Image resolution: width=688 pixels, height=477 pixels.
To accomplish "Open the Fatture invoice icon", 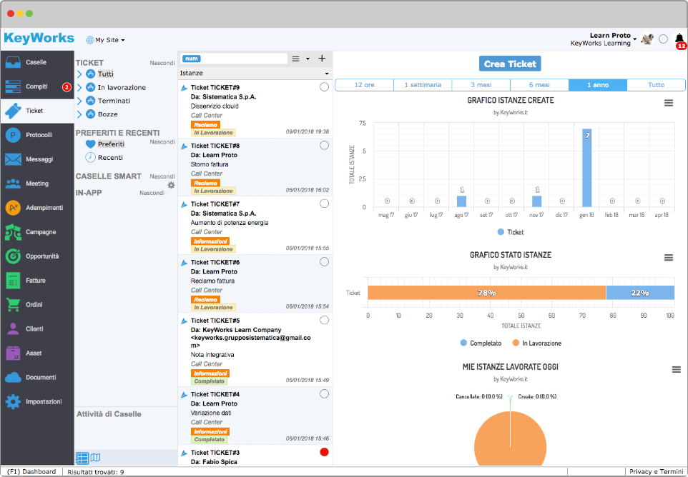I will click(13, 281).
